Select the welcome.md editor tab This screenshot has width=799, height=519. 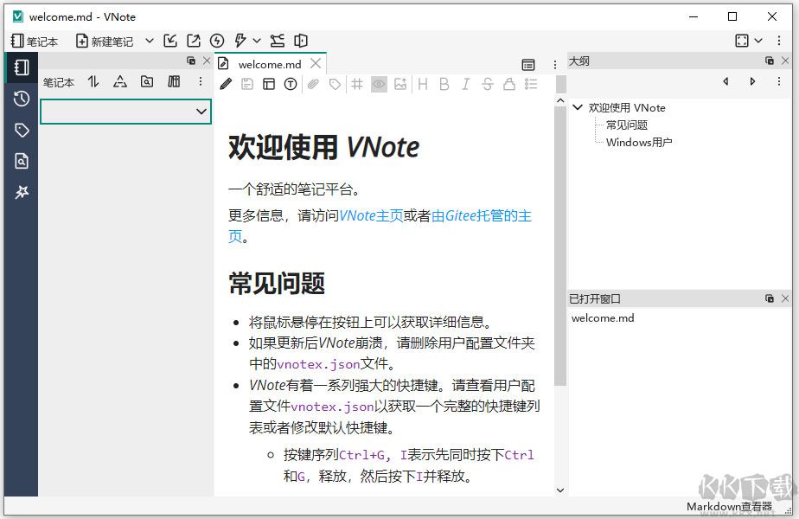tap(269, 64)
